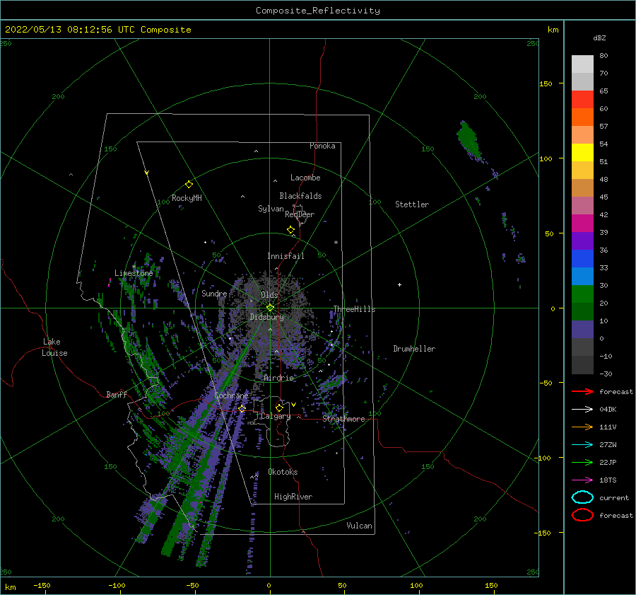Click the yellow diamond marker above Calgary
Image resolution: width=636 pixels, height=595 pixels.
click(279, 408)
